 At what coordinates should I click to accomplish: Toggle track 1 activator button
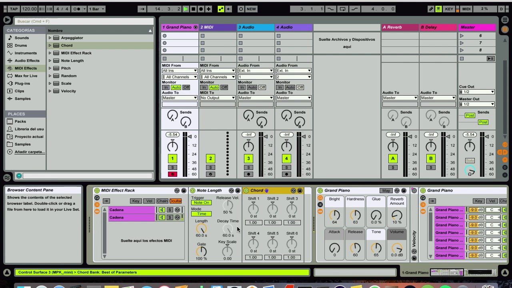172,159
